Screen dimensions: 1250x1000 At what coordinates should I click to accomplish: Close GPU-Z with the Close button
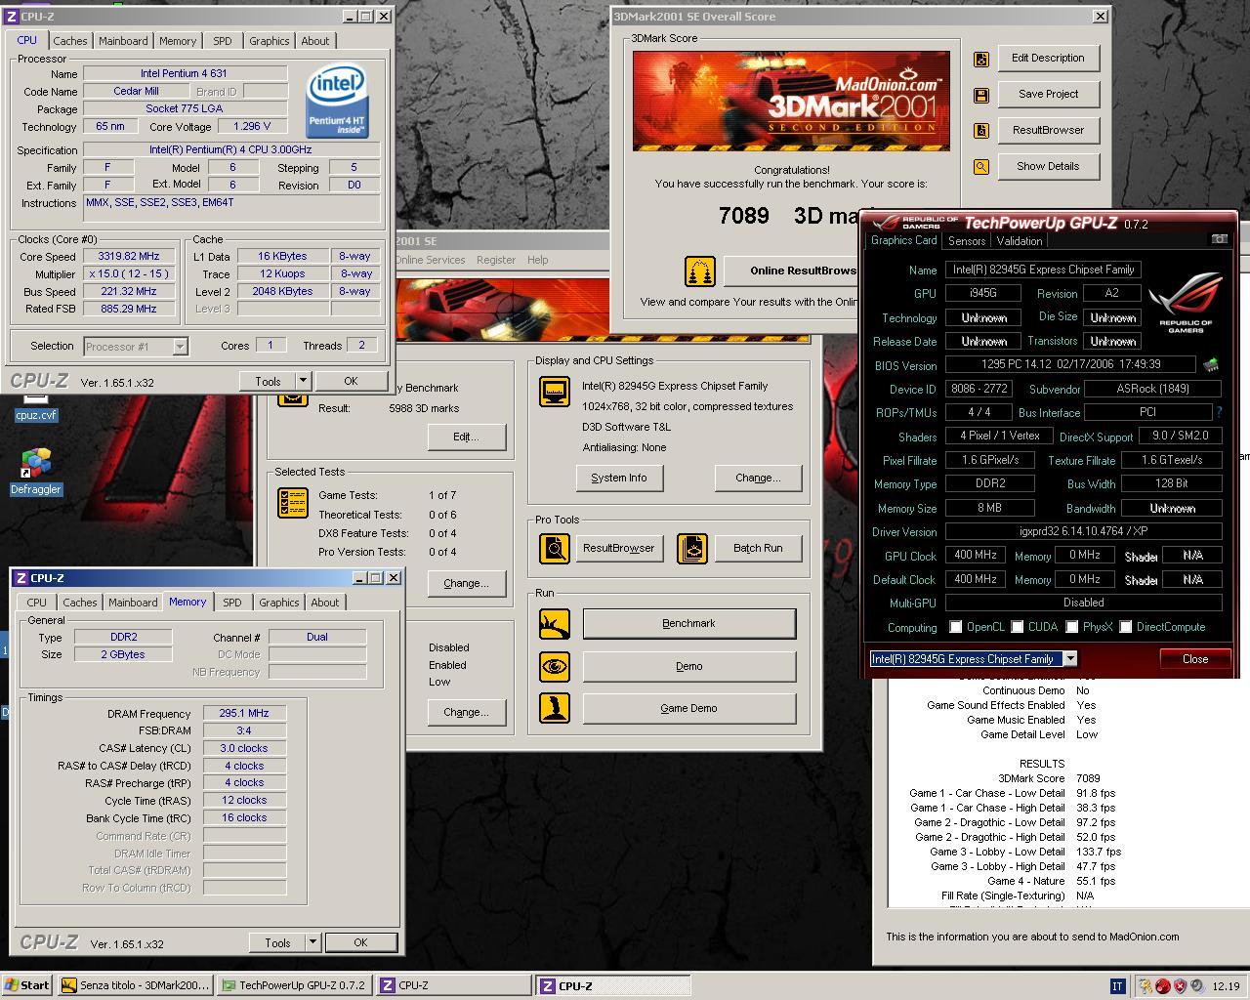click(x=1195, y=659)
